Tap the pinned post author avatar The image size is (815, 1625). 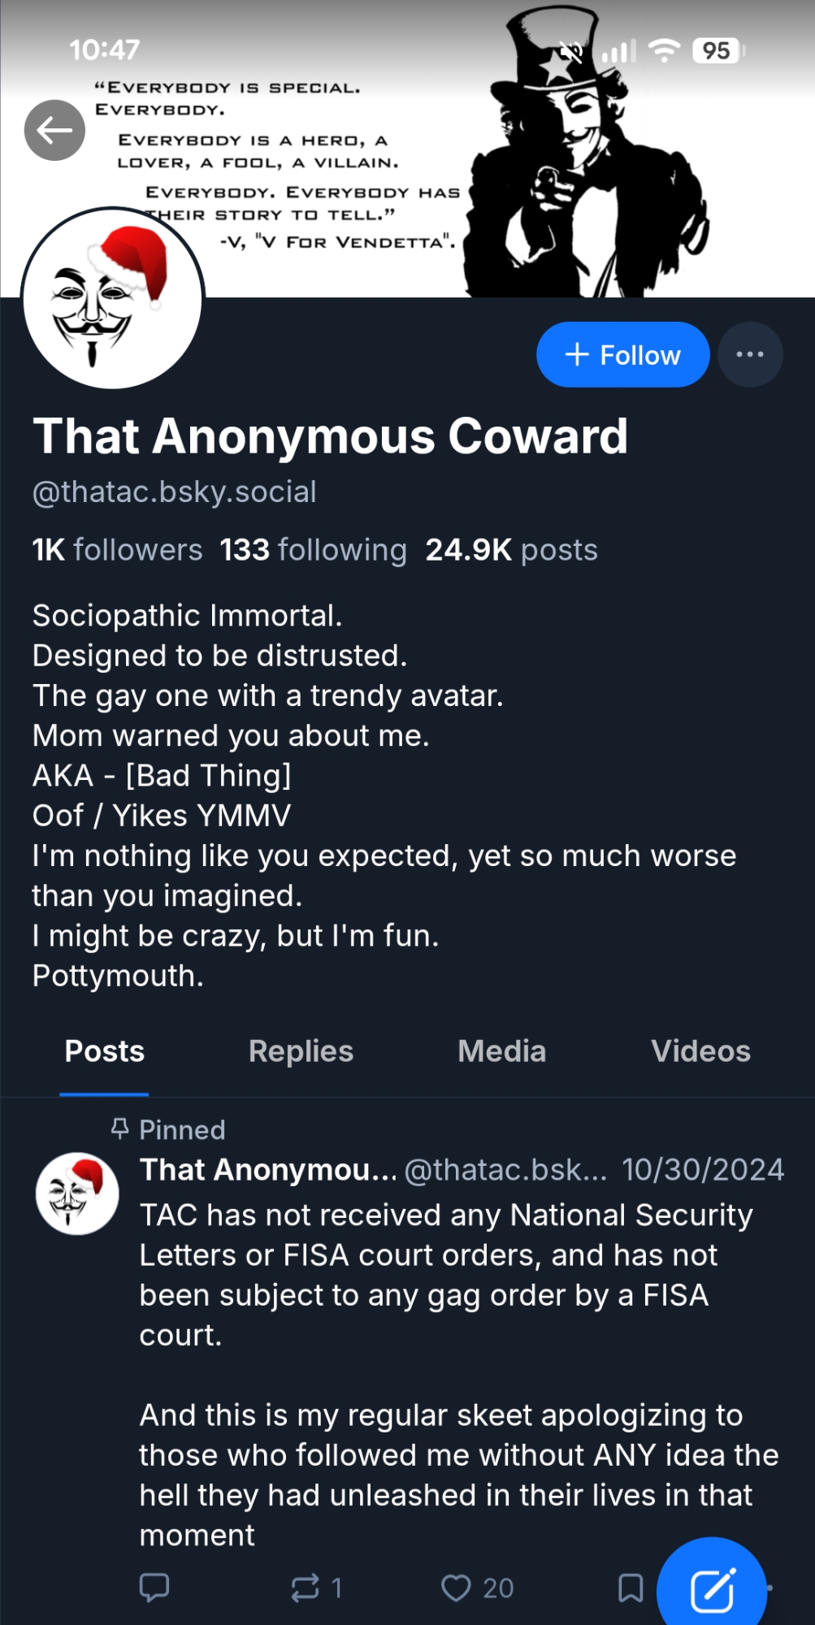click(x=77, y=1194)
